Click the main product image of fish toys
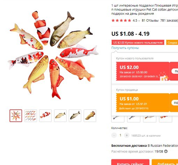 pyautogui.click(x=53, y=55)
